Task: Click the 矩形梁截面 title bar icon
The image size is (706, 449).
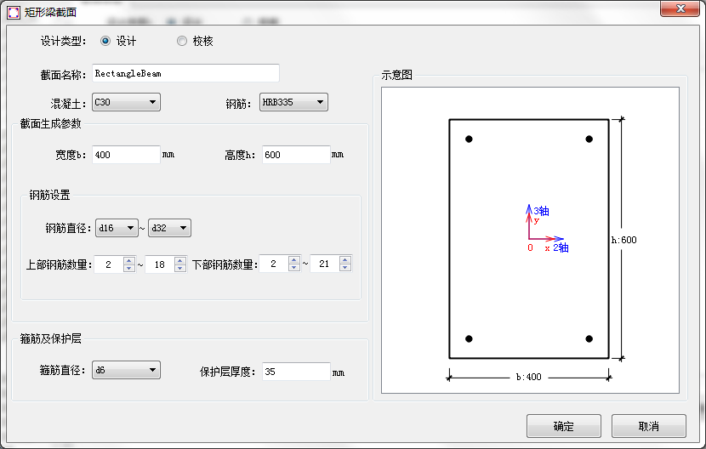Action: (13, 9)
